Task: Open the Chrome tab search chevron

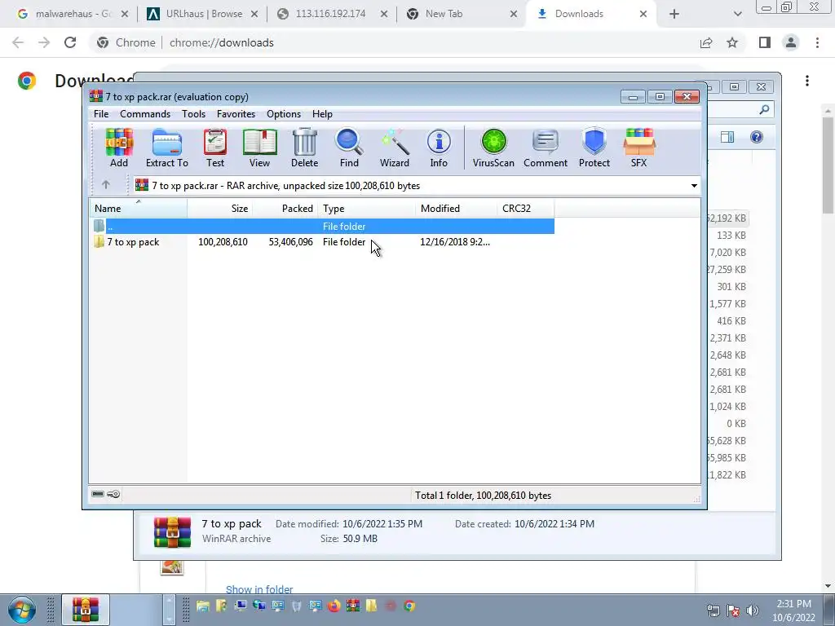Action: tap(737, 14)
